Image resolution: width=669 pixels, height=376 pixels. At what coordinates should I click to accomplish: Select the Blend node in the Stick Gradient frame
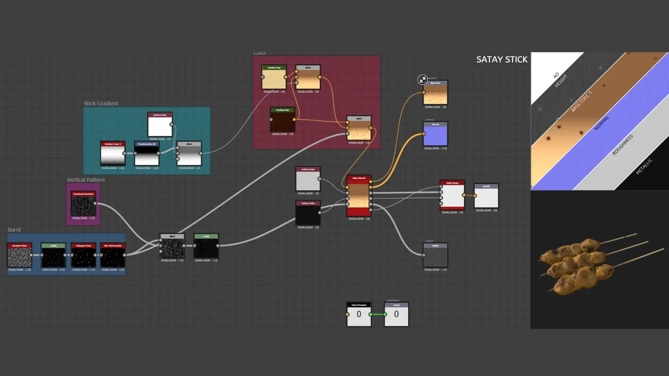(189, 153)
